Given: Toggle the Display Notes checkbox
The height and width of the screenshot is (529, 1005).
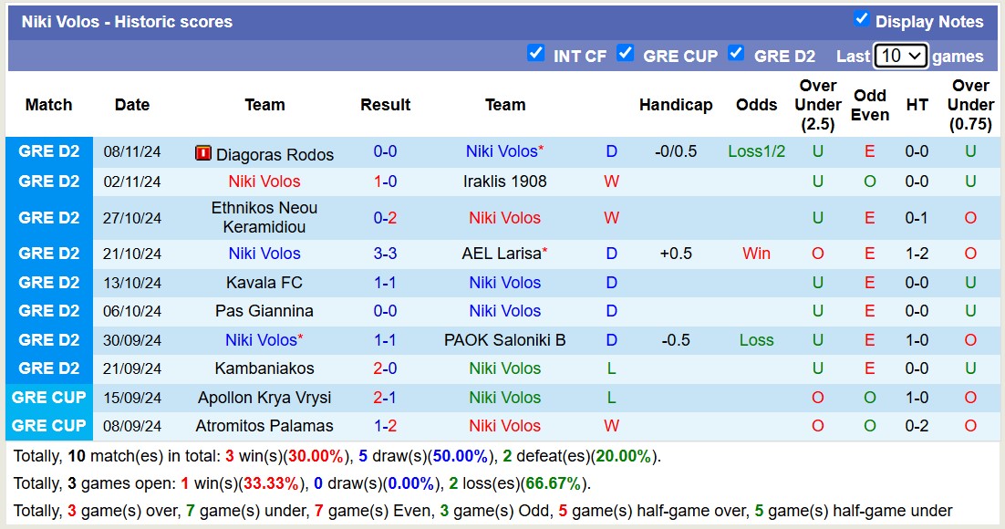Looking at the screenshot, I should (861, 19).
